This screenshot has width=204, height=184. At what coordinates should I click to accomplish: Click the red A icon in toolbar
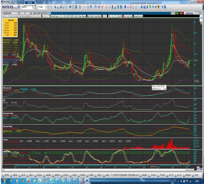point(84,7)
